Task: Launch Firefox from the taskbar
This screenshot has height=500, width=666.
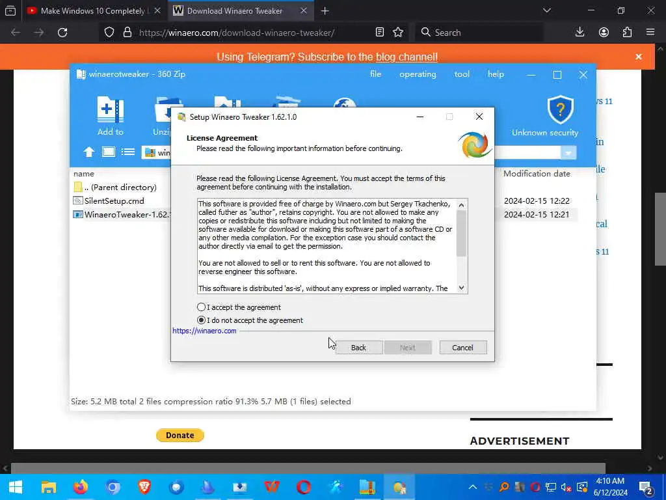Action: (x=80, y=487)
